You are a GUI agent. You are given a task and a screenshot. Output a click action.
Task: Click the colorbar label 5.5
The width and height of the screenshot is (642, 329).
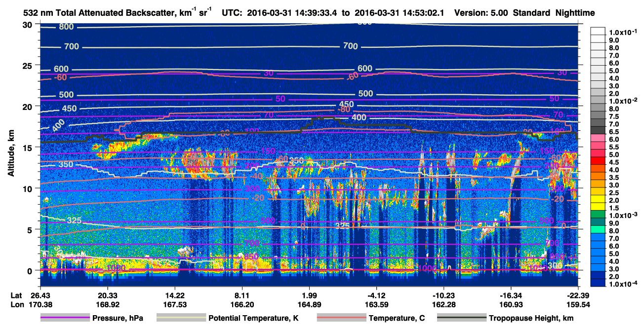pyautogui.click(x=614, y=146)
